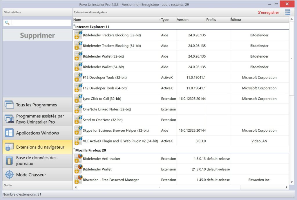This screenshot has width=297, height=200.
Task: Select the row Bitwarden - Free Password Manager
Action: (181, 180)
